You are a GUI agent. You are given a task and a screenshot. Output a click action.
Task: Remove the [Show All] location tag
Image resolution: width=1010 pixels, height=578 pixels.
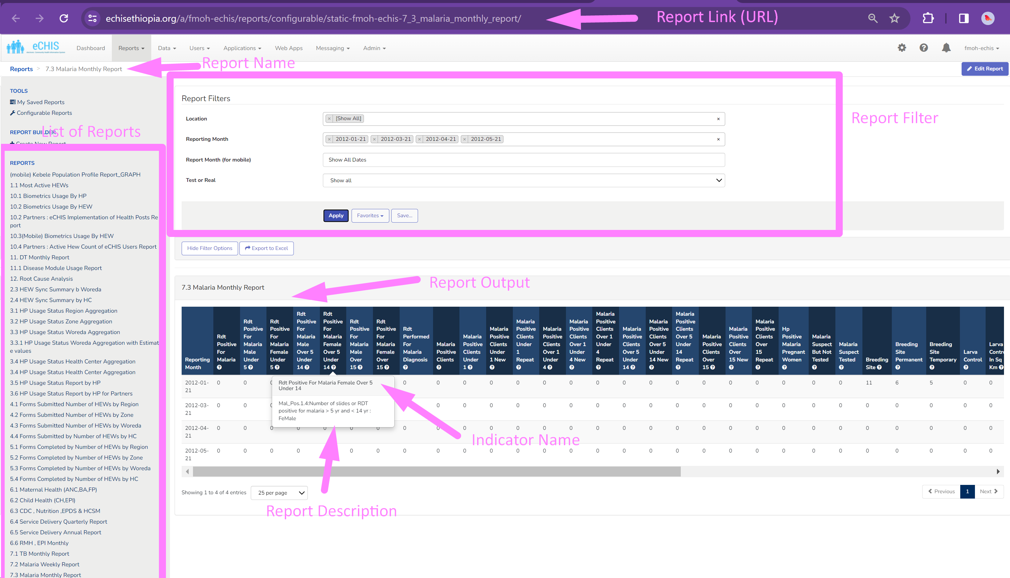tap(329, 118)
